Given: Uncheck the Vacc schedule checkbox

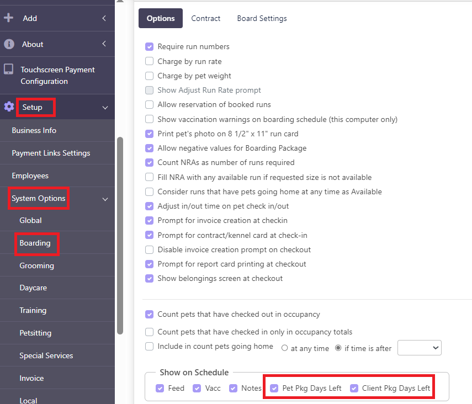Looking at the screenshot, I should (197, 388).
